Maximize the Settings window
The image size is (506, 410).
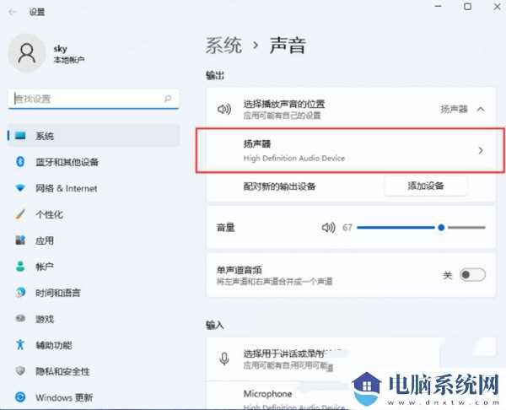point(467,6)
